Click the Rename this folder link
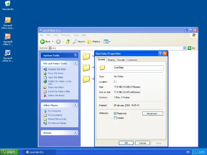 click(x=57, y=69)
